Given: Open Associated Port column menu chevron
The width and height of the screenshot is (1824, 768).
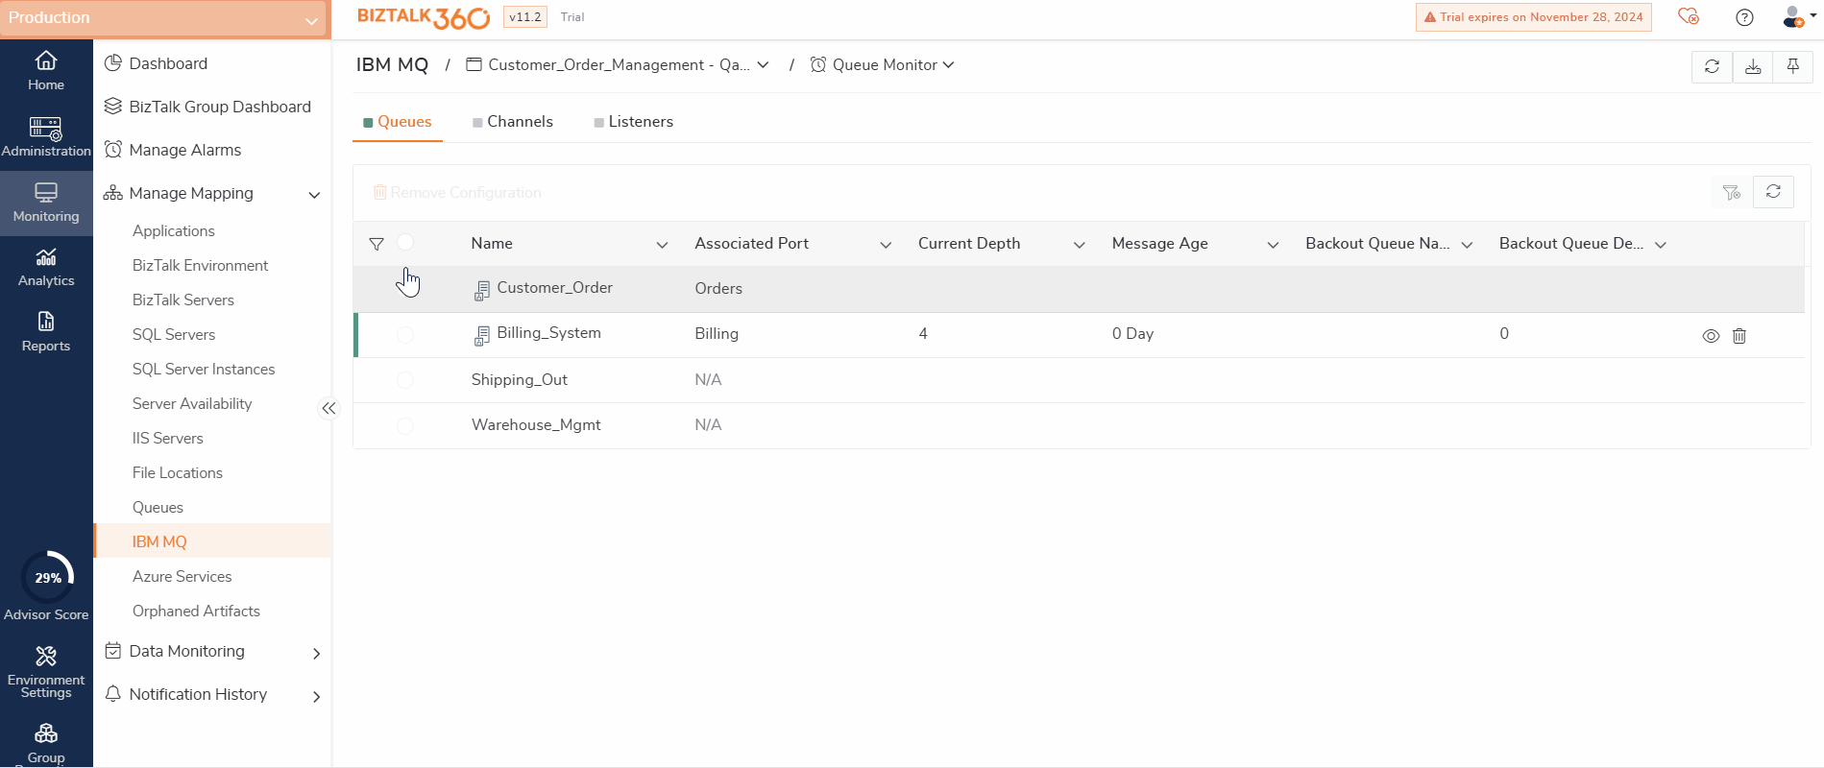Looking at the screenshot, I should tap(886, 245).
